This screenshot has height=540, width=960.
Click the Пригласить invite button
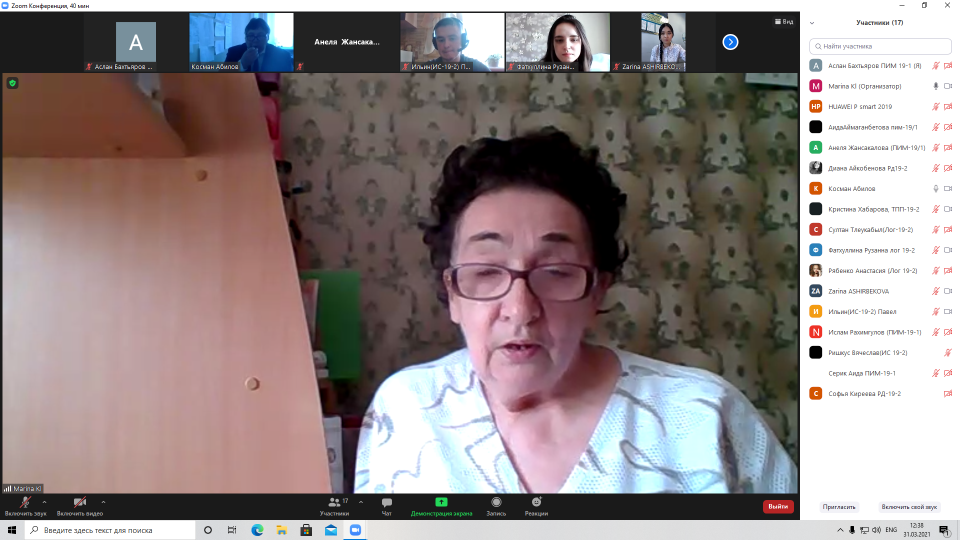pos(839,507)
